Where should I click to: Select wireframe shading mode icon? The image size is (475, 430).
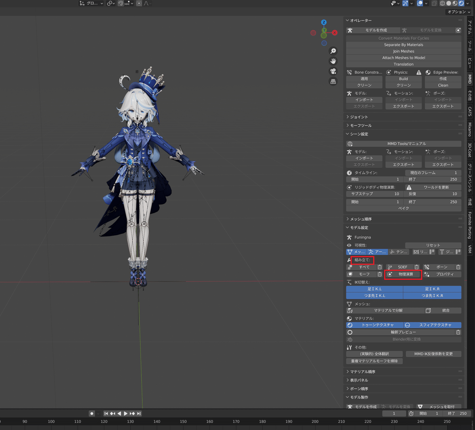point(442,3)
